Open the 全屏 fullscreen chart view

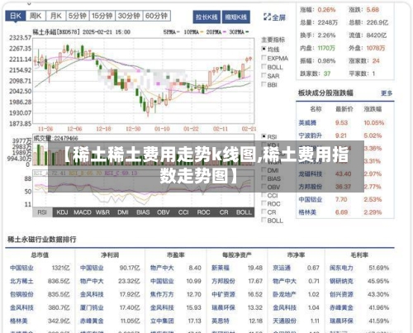(x=274, y=17)
